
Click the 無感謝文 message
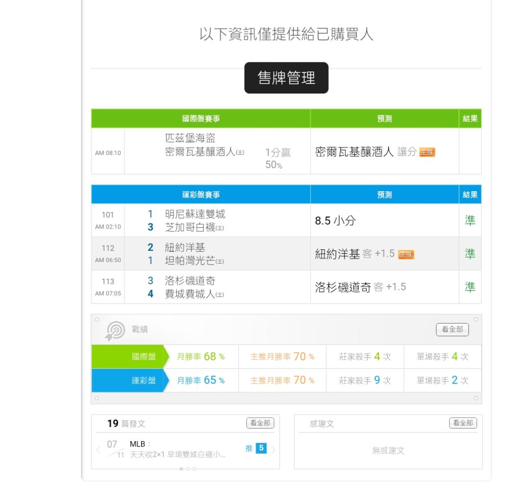388,450
